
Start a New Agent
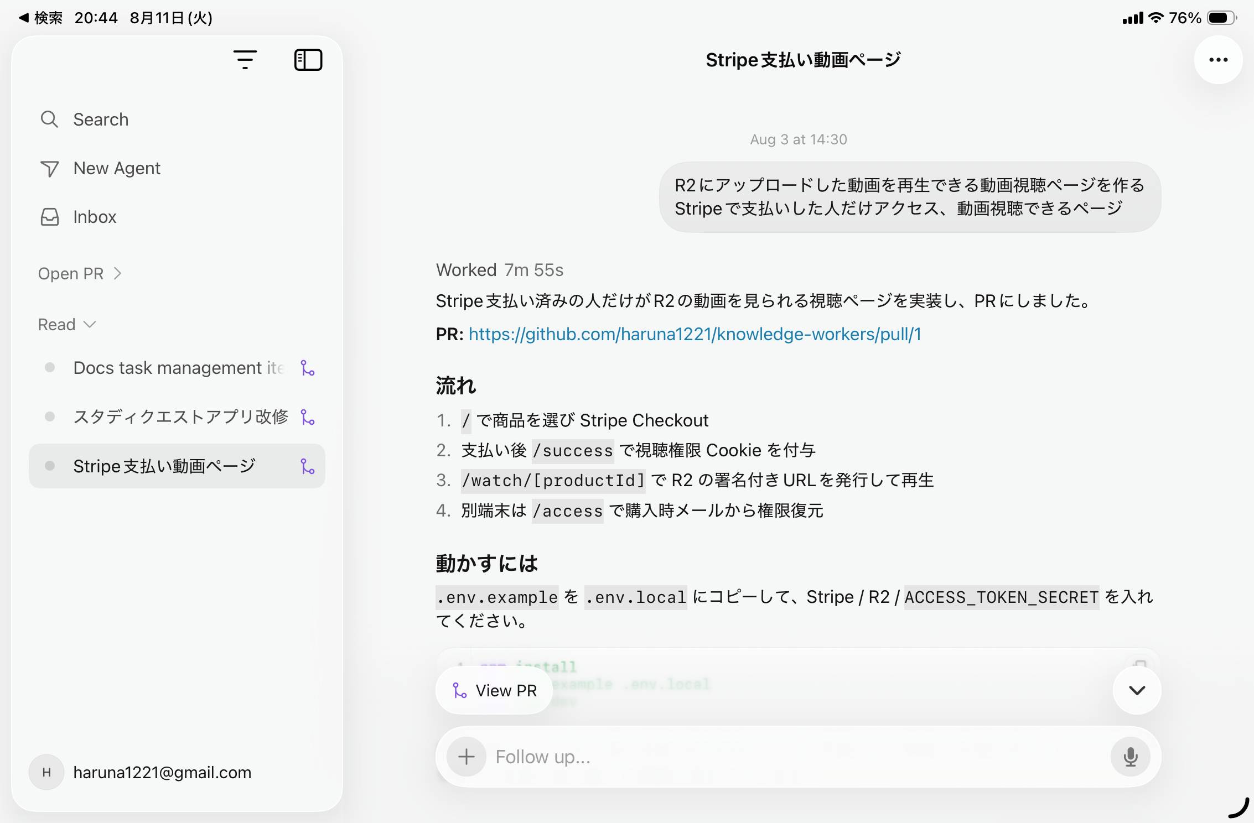[177, 168]
